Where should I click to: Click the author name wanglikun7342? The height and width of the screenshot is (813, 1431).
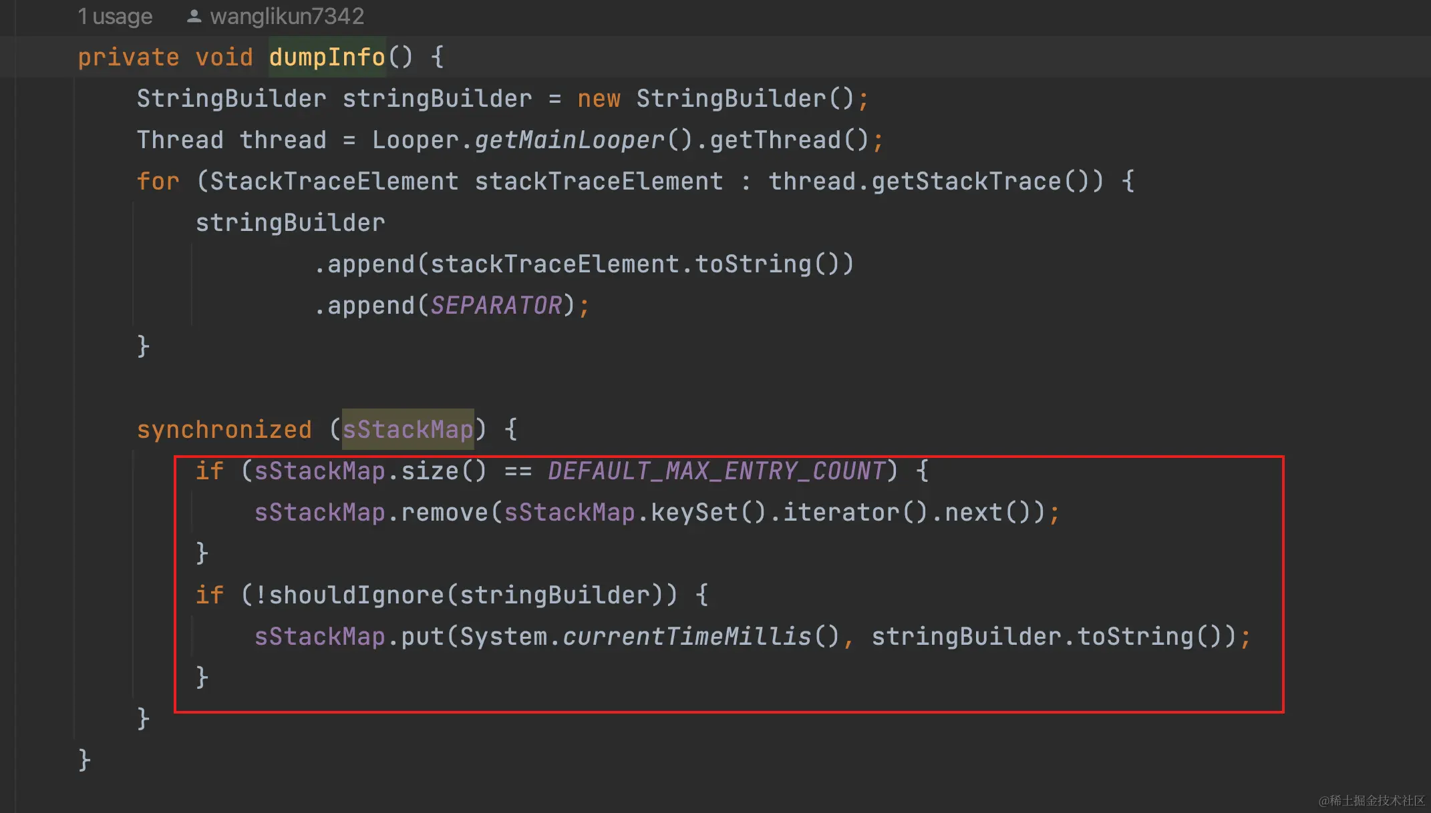click(287, 16)
